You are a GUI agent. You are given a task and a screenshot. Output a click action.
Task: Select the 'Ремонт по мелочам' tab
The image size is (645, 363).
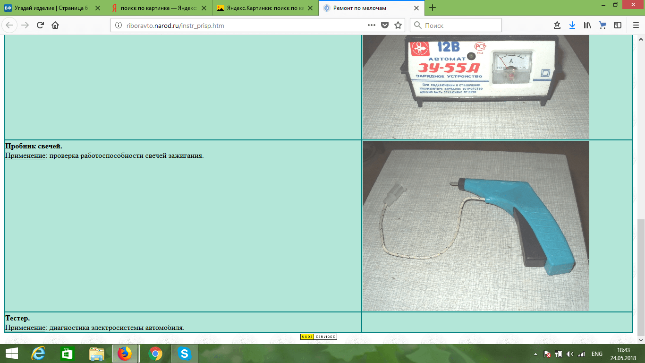(x=371, y=8)
